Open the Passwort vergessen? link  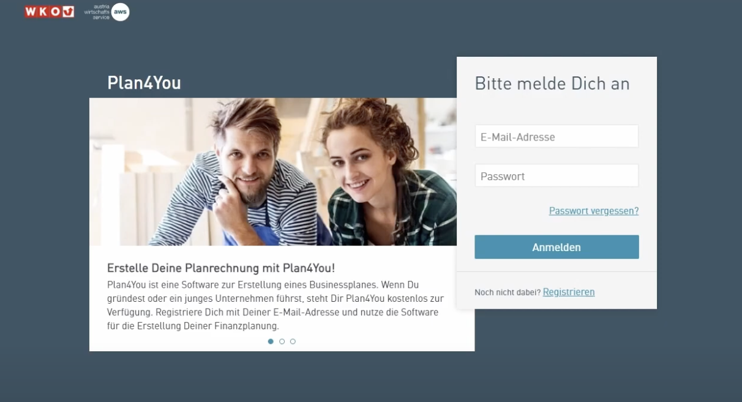[593, 211]
